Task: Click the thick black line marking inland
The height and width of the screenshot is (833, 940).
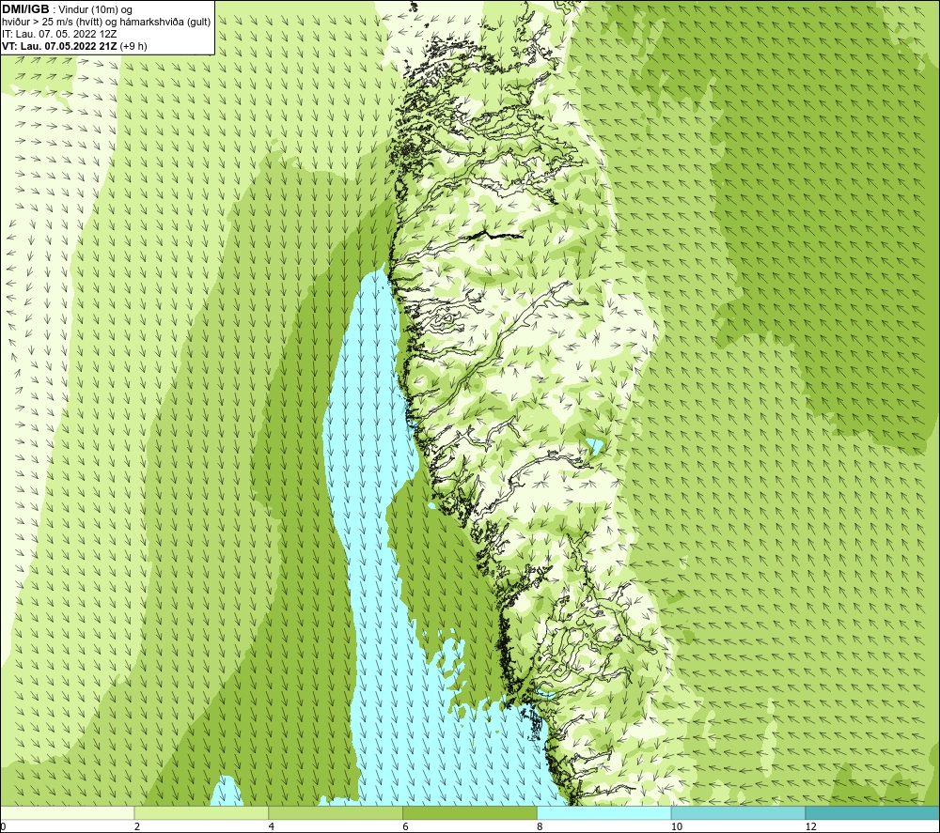Action: point(495,235)
